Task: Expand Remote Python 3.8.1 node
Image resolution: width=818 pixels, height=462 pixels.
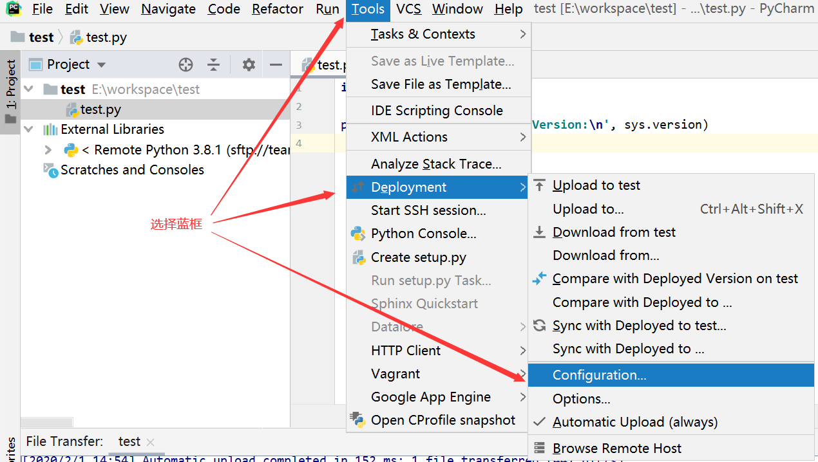Action: click(48, 150)
